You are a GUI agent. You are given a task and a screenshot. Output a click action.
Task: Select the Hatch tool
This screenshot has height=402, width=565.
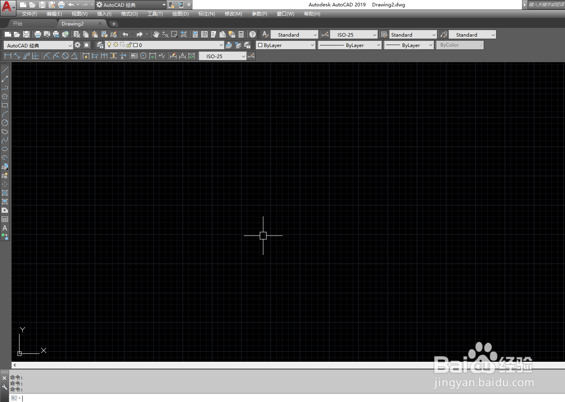coord(5,193)
